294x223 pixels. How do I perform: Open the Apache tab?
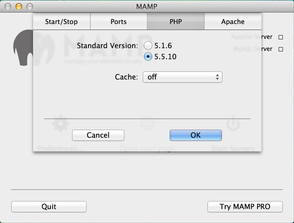(x=233, y=22)
